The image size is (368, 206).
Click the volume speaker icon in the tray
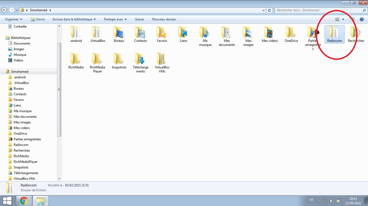click(x=332, y=201)
